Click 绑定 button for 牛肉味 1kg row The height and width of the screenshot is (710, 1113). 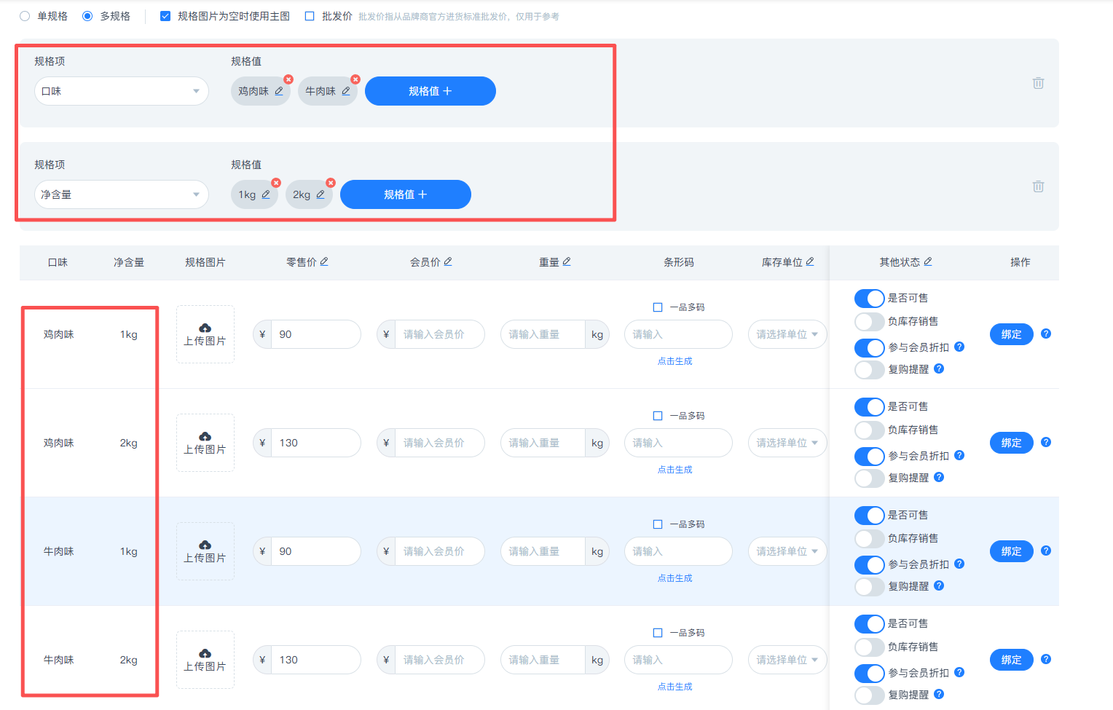[x=1011, y=551]
